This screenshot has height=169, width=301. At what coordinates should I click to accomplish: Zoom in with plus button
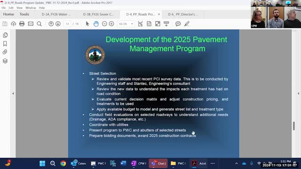(x=111, y=24)
